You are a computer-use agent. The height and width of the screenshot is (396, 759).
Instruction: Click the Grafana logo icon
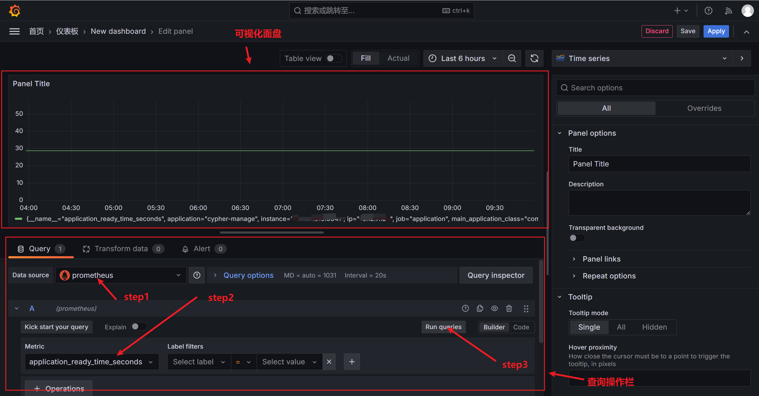pos(15,11)
